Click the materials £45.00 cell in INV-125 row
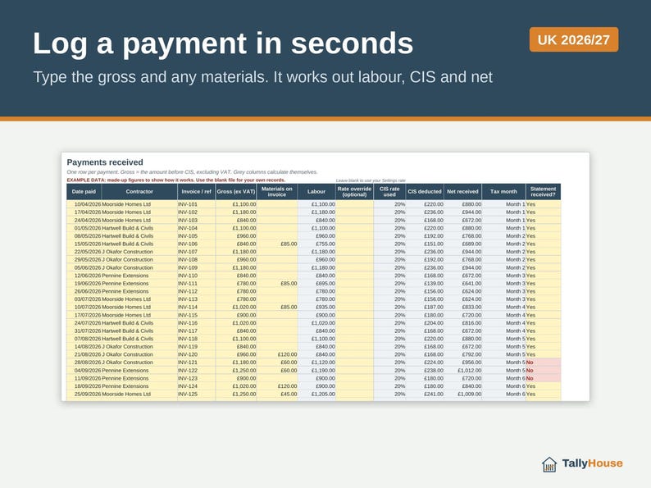The image size is (651, 488). [277, 394]
